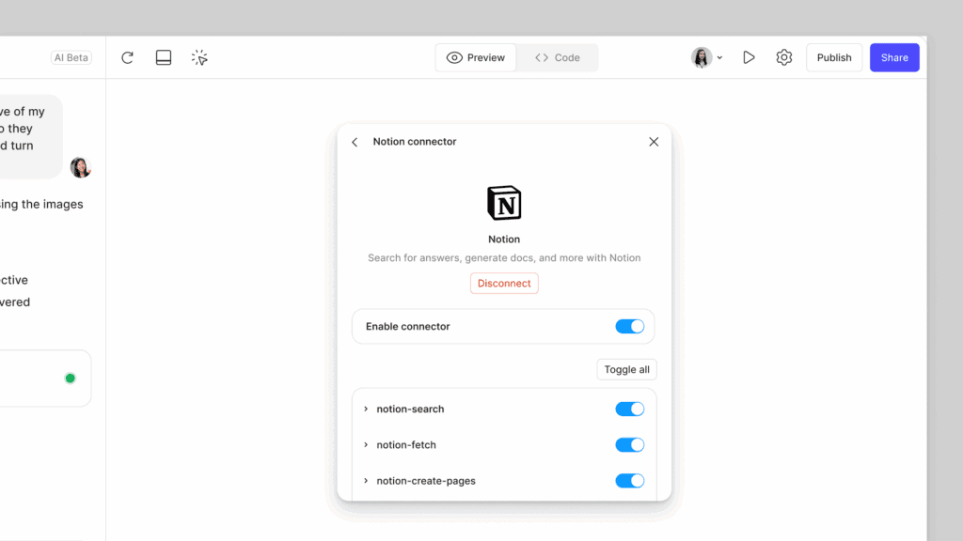This screenshot has width=963, height=541.
Task: Click the Notion logo in the connector dialog
Action: (x=504, y=203)
